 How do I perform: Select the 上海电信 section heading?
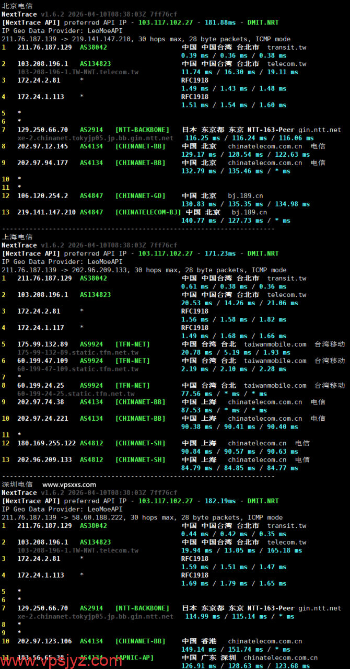coord(17,237)
